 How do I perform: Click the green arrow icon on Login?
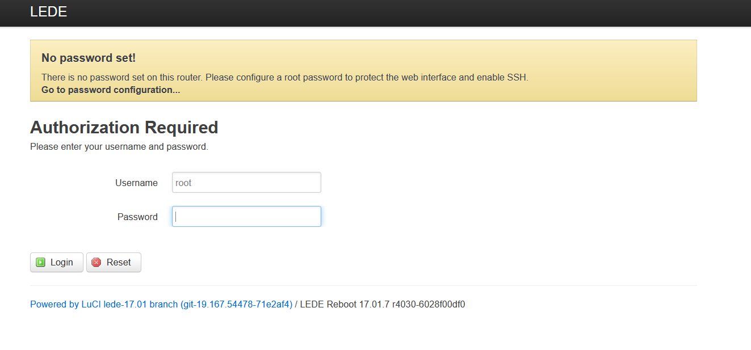click(40, 262)
